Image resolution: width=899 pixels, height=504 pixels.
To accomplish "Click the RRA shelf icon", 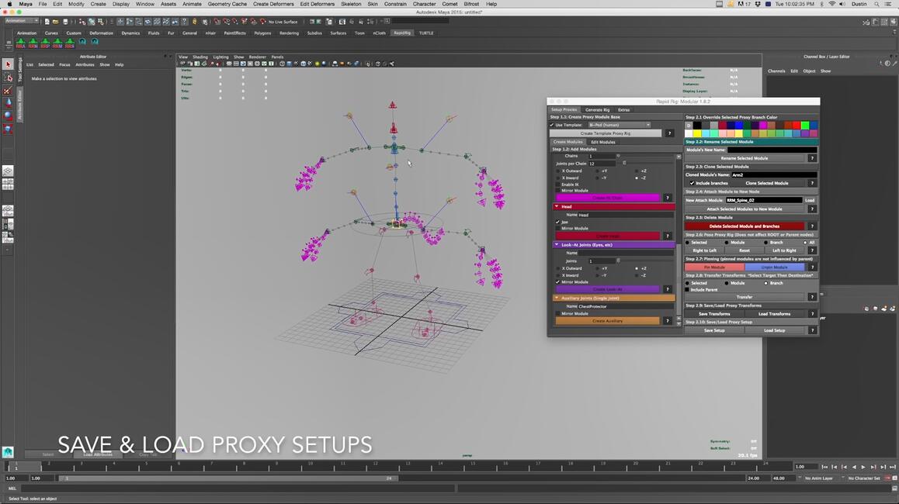I will click(x=21, y=43).
